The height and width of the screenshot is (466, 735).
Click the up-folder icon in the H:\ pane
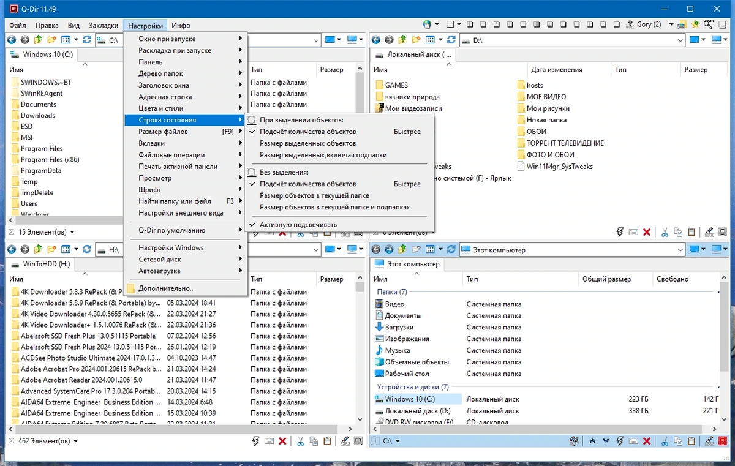tap(38, 249)
